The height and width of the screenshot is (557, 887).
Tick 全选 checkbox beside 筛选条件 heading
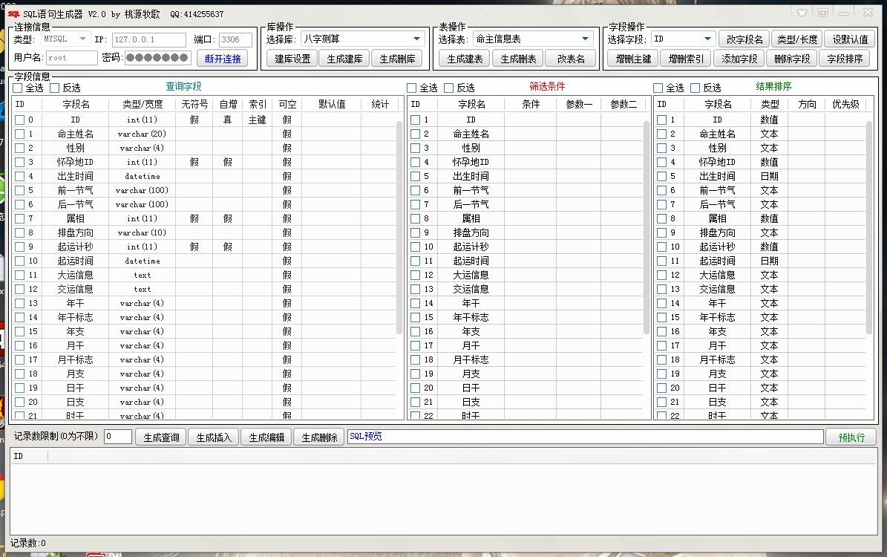point(412,88)
